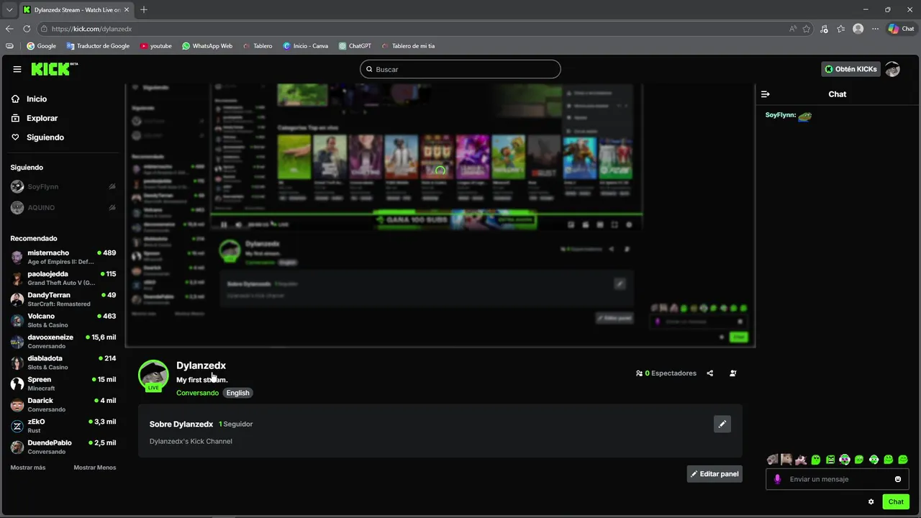Click the 1 Seguidor count
This screenshot has width=921, height=518.
coord(235,424)
